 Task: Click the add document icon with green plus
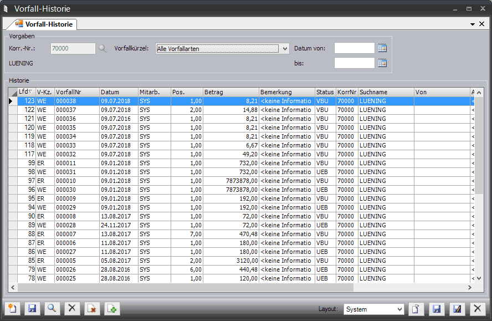pyautogui.click(x=112, y=309)
